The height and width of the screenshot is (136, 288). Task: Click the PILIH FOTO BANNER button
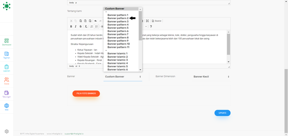pos(86,94)
